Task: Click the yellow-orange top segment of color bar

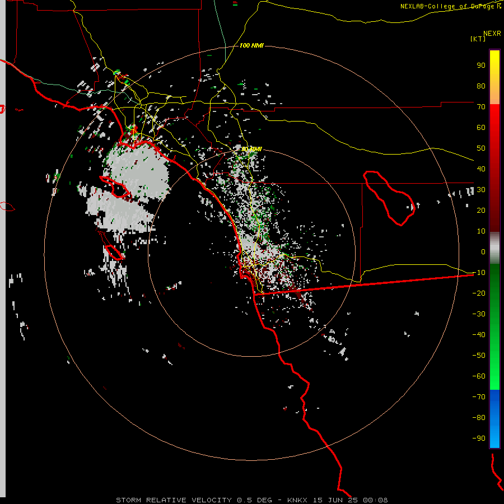Action: pos(494,77)
